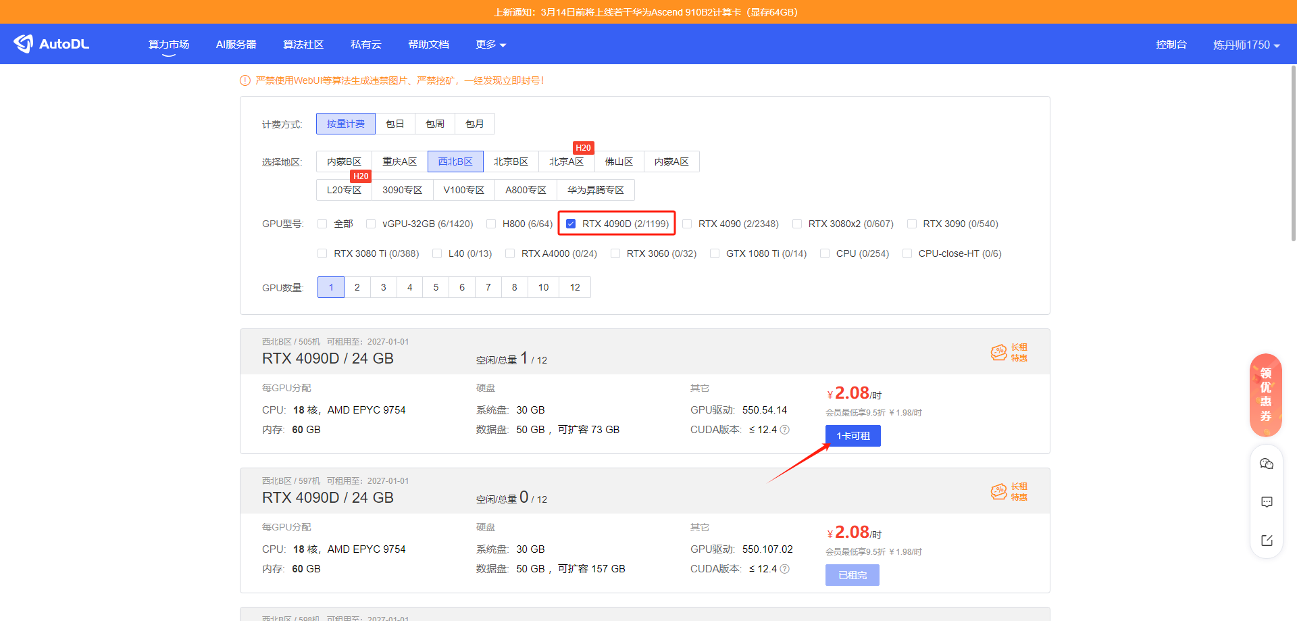Choose region 内蒙A区

click(671, 162)
